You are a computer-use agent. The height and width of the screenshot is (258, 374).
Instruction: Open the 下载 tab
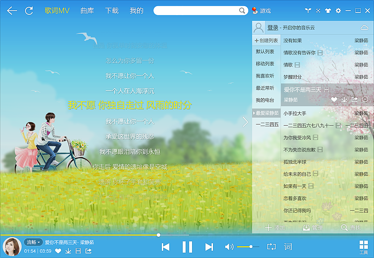(x=112, y=11)
